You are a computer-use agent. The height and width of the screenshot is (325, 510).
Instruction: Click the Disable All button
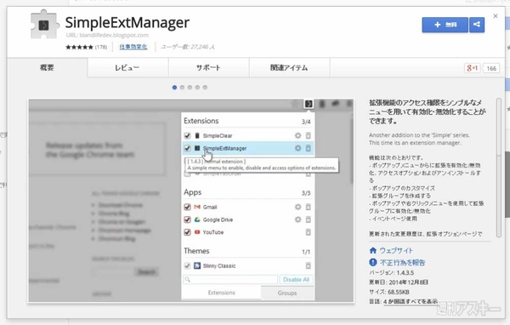[296, 279]
